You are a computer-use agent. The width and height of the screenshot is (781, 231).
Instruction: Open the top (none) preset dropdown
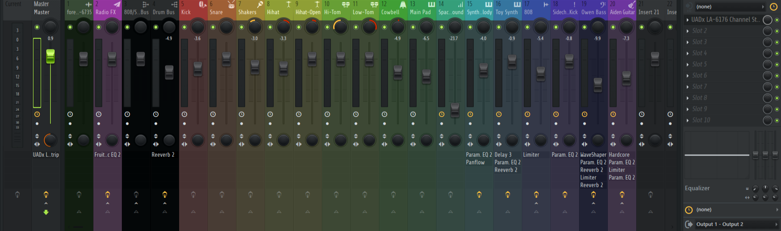coord(730,7)
